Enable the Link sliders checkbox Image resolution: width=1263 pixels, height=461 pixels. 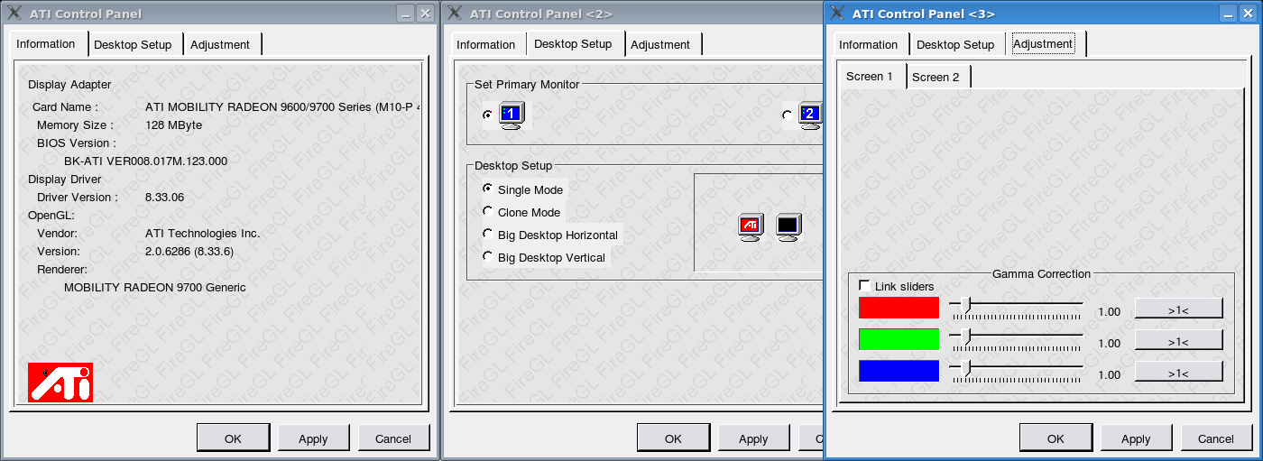[864, 286]
